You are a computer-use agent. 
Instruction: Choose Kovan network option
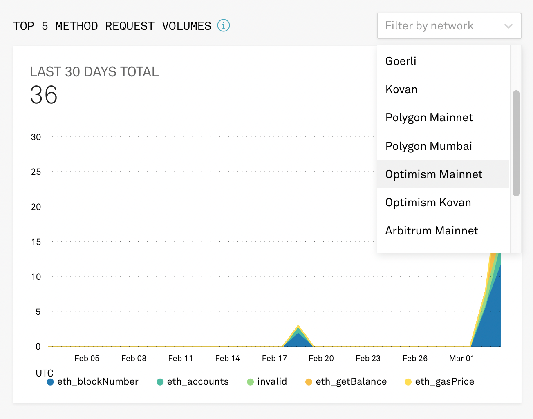(401, 89)
